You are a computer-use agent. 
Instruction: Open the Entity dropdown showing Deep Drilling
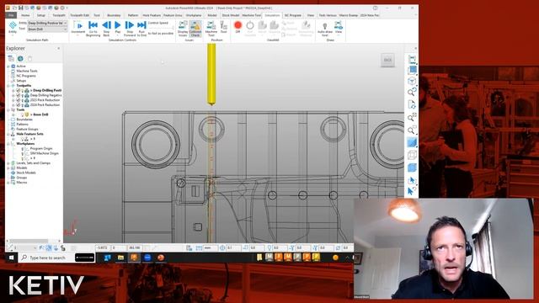coord(47,23)
